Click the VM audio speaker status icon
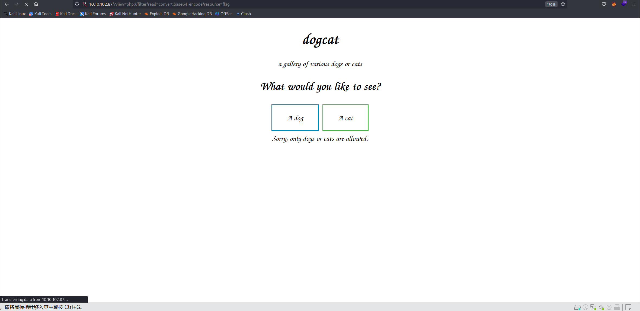The width and height of the screenshot is (640, 311). coord(601,307)
